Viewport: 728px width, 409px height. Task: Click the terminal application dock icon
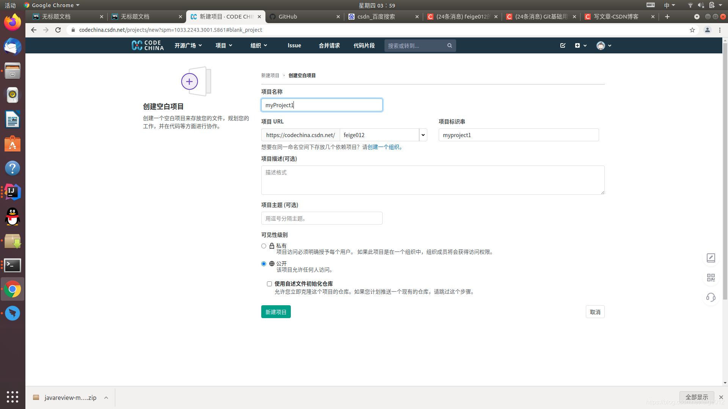[12, 265]
